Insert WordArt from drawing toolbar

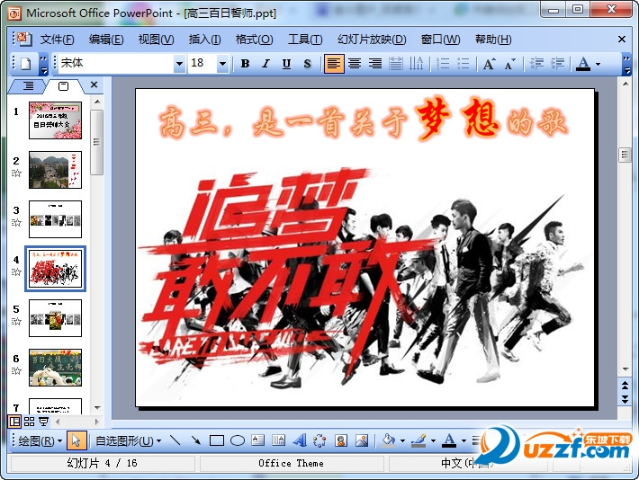tap(300, 440)
